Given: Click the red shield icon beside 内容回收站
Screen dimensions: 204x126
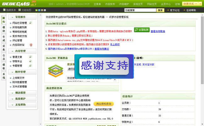Looking at the screenshot, I should click(31, 45).
